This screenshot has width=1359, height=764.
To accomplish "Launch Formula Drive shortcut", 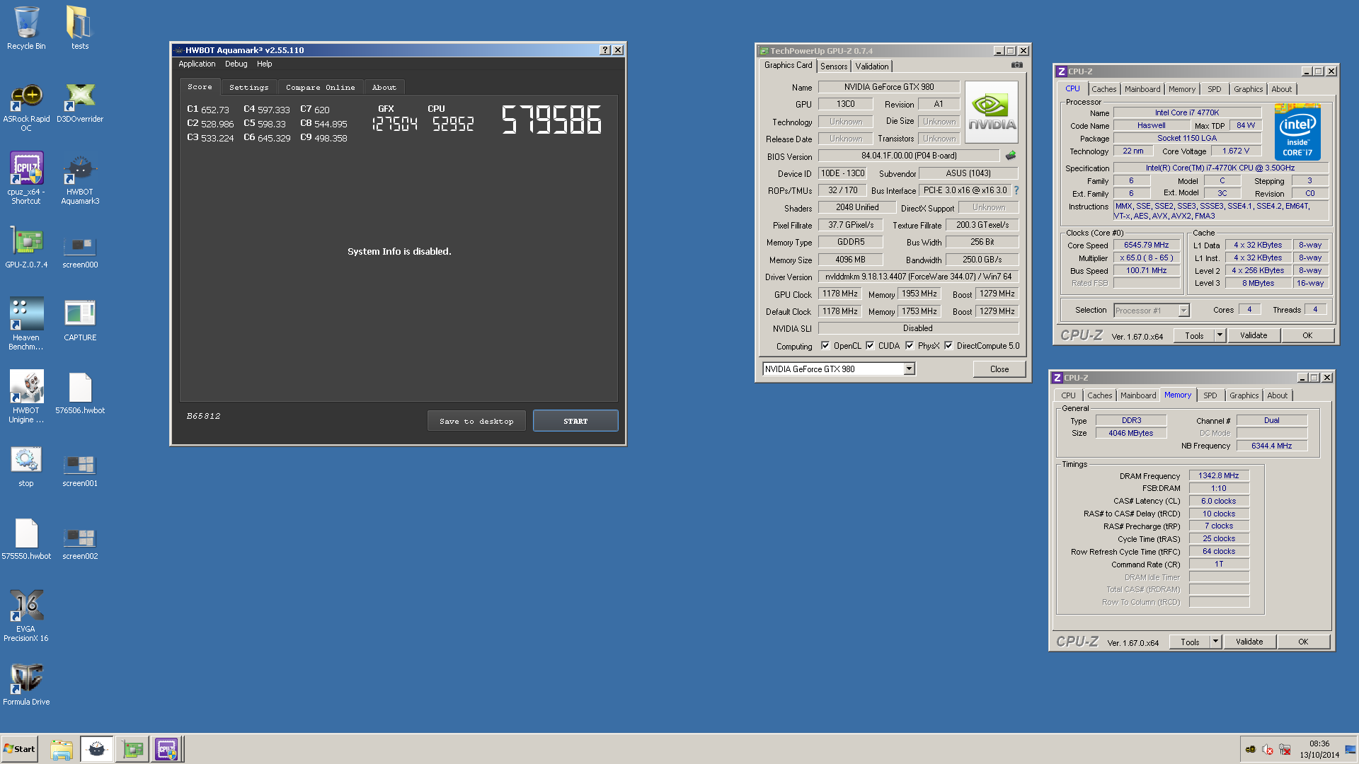I will [x=26, y=684].
